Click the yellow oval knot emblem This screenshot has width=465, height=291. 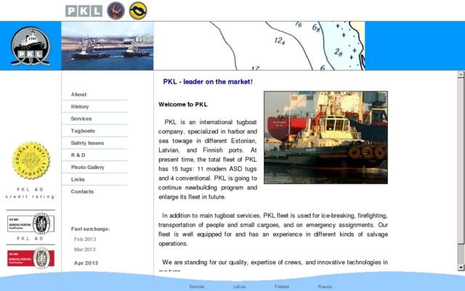click(x=138, y=10)
